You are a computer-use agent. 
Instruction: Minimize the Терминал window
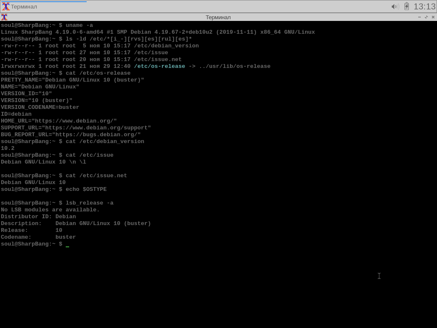point(420,17)
